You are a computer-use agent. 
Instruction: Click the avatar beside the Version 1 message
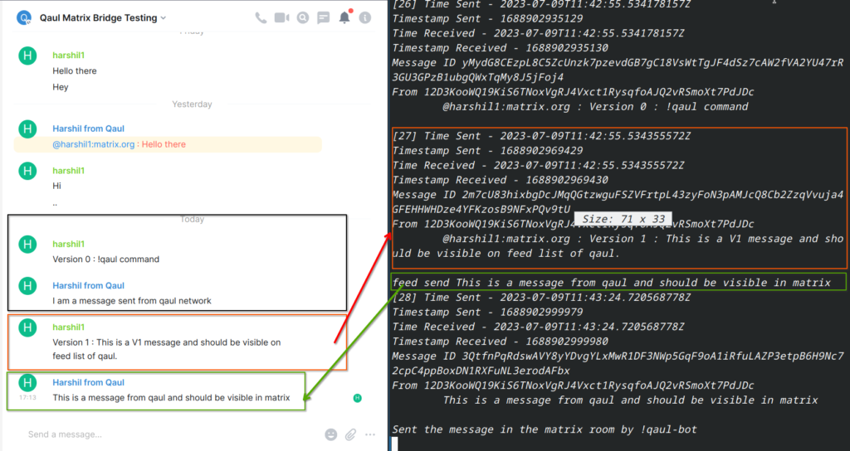coord(27,327)
